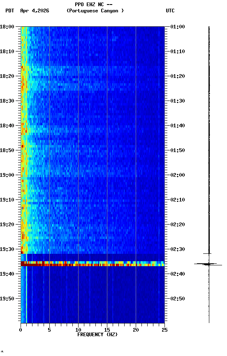Click the '18:50' PDT time label

point(7,150)
